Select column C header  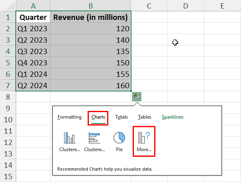149,6
